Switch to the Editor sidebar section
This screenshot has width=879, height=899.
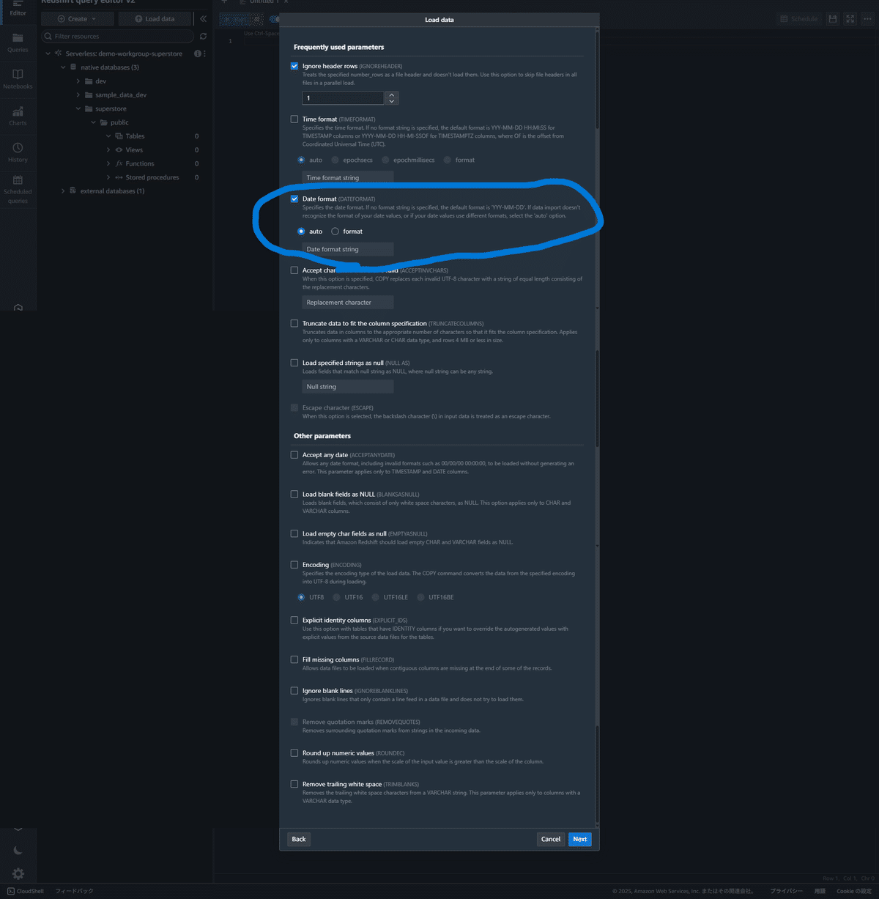(x=18, y=10)
